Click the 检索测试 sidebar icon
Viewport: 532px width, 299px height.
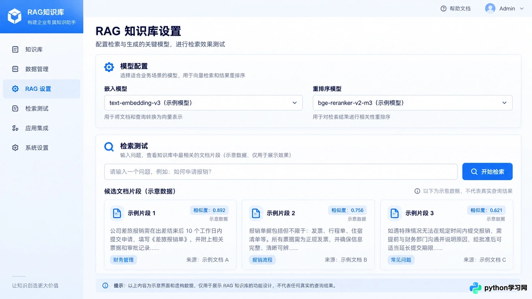click(15, 109)
